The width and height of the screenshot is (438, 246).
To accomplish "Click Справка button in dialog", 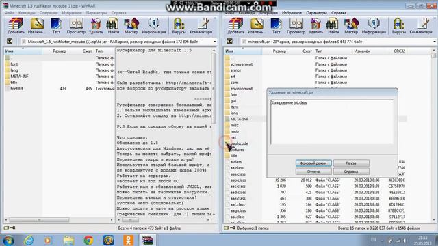I will (x=351, y=172).
